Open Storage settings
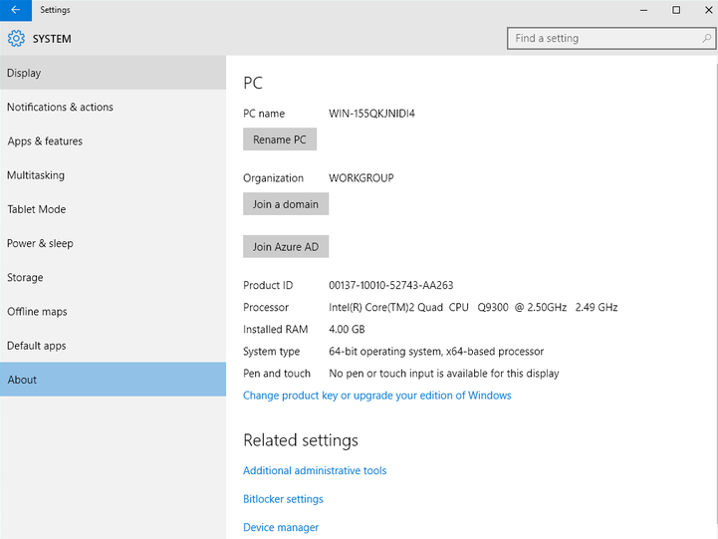The image size is (718, 539). (114, 278)
